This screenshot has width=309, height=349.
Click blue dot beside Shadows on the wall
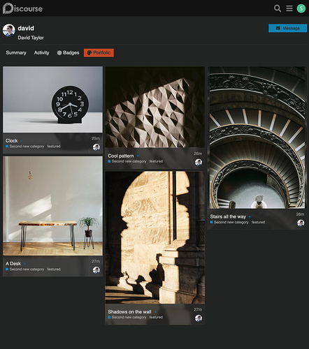pos(155,312)
